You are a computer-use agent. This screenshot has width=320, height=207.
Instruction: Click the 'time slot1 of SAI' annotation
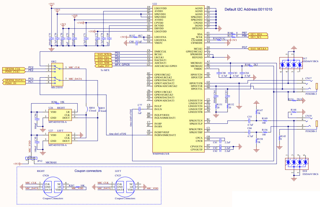point(118,134)
